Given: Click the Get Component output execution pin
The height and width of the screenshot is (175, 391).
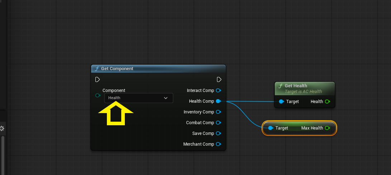Looking at the screenshot, I should pyautogui.click(x=219, y=79).
